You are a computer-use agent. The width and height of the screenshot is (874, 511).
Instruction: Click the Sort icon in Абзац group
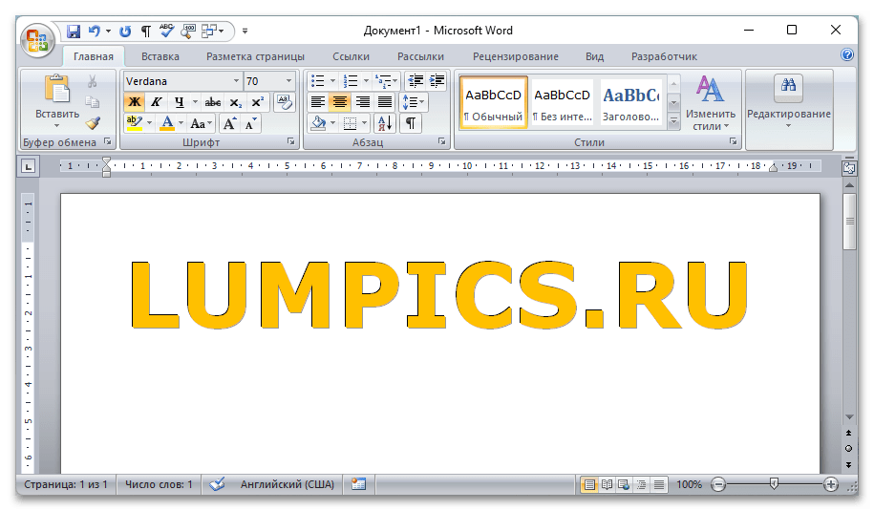[385, 123]
